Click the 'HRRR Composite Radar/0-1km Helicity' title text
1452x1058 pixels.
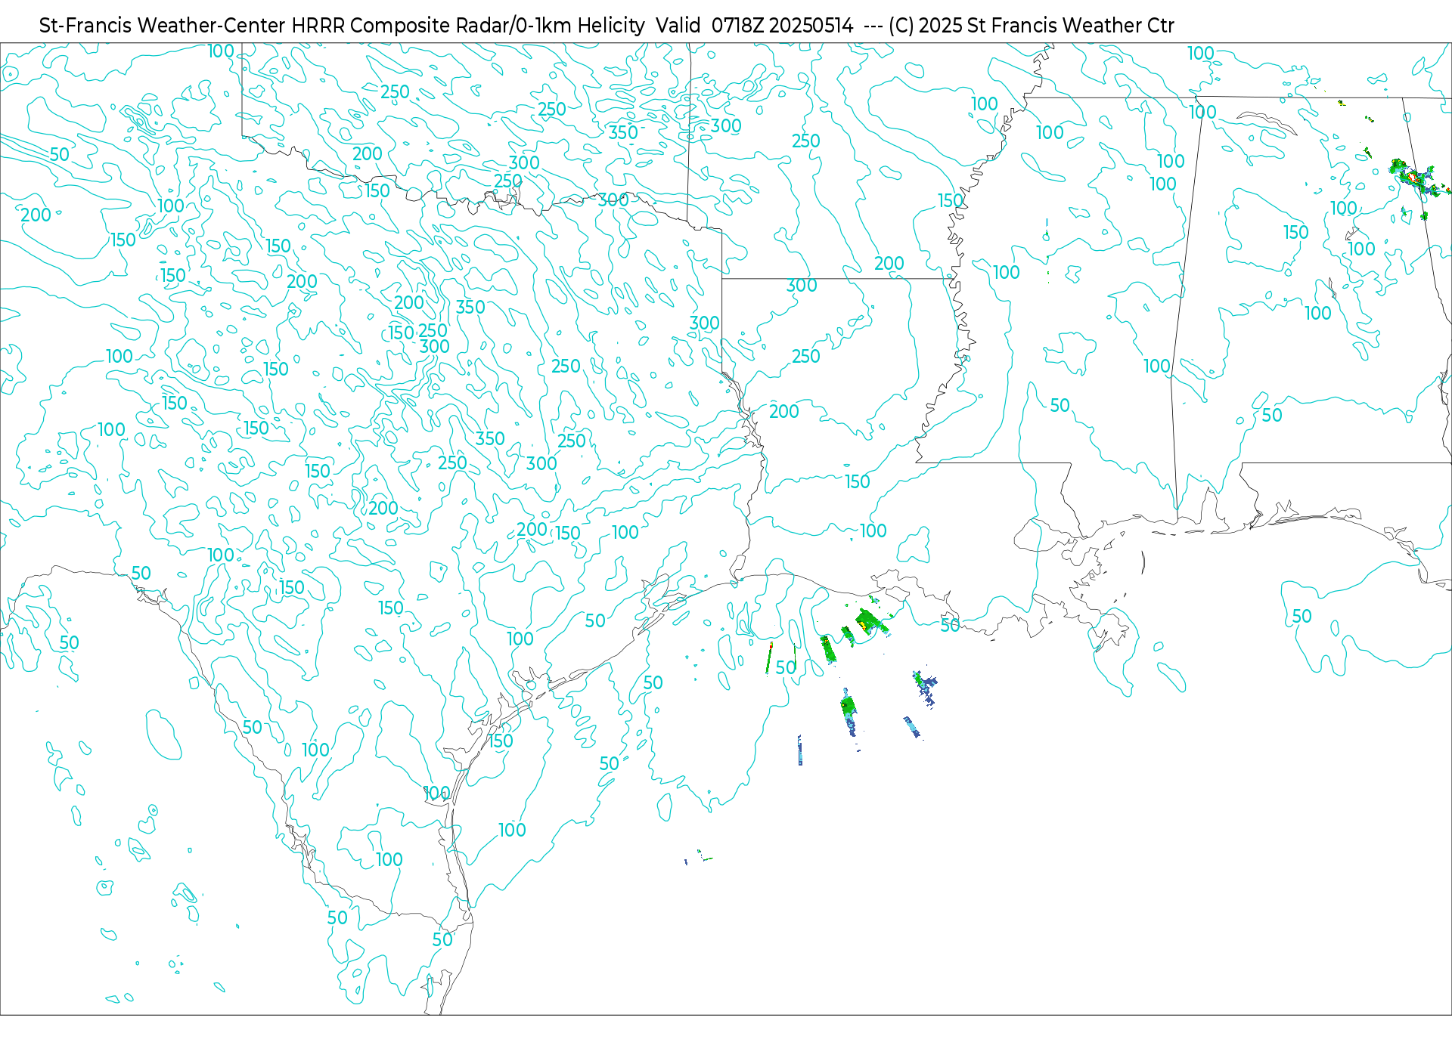pos(468,26)
